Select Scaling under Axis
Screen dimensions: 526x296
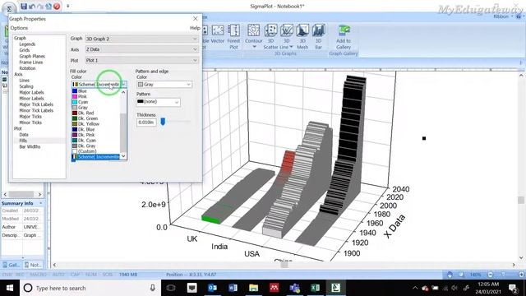point(26,86)
